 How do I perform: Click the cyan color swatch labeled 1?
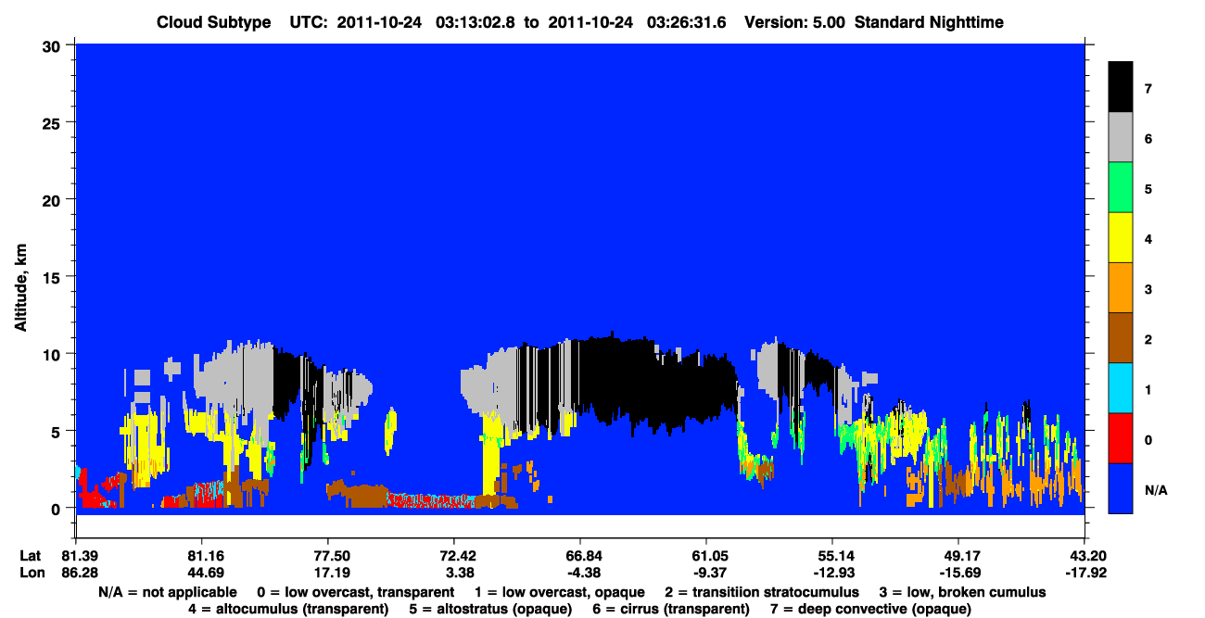[1121, 387]
